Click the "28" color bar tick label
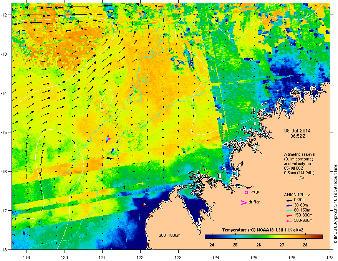This screenshot has width=338, height=261. [305, 245]
